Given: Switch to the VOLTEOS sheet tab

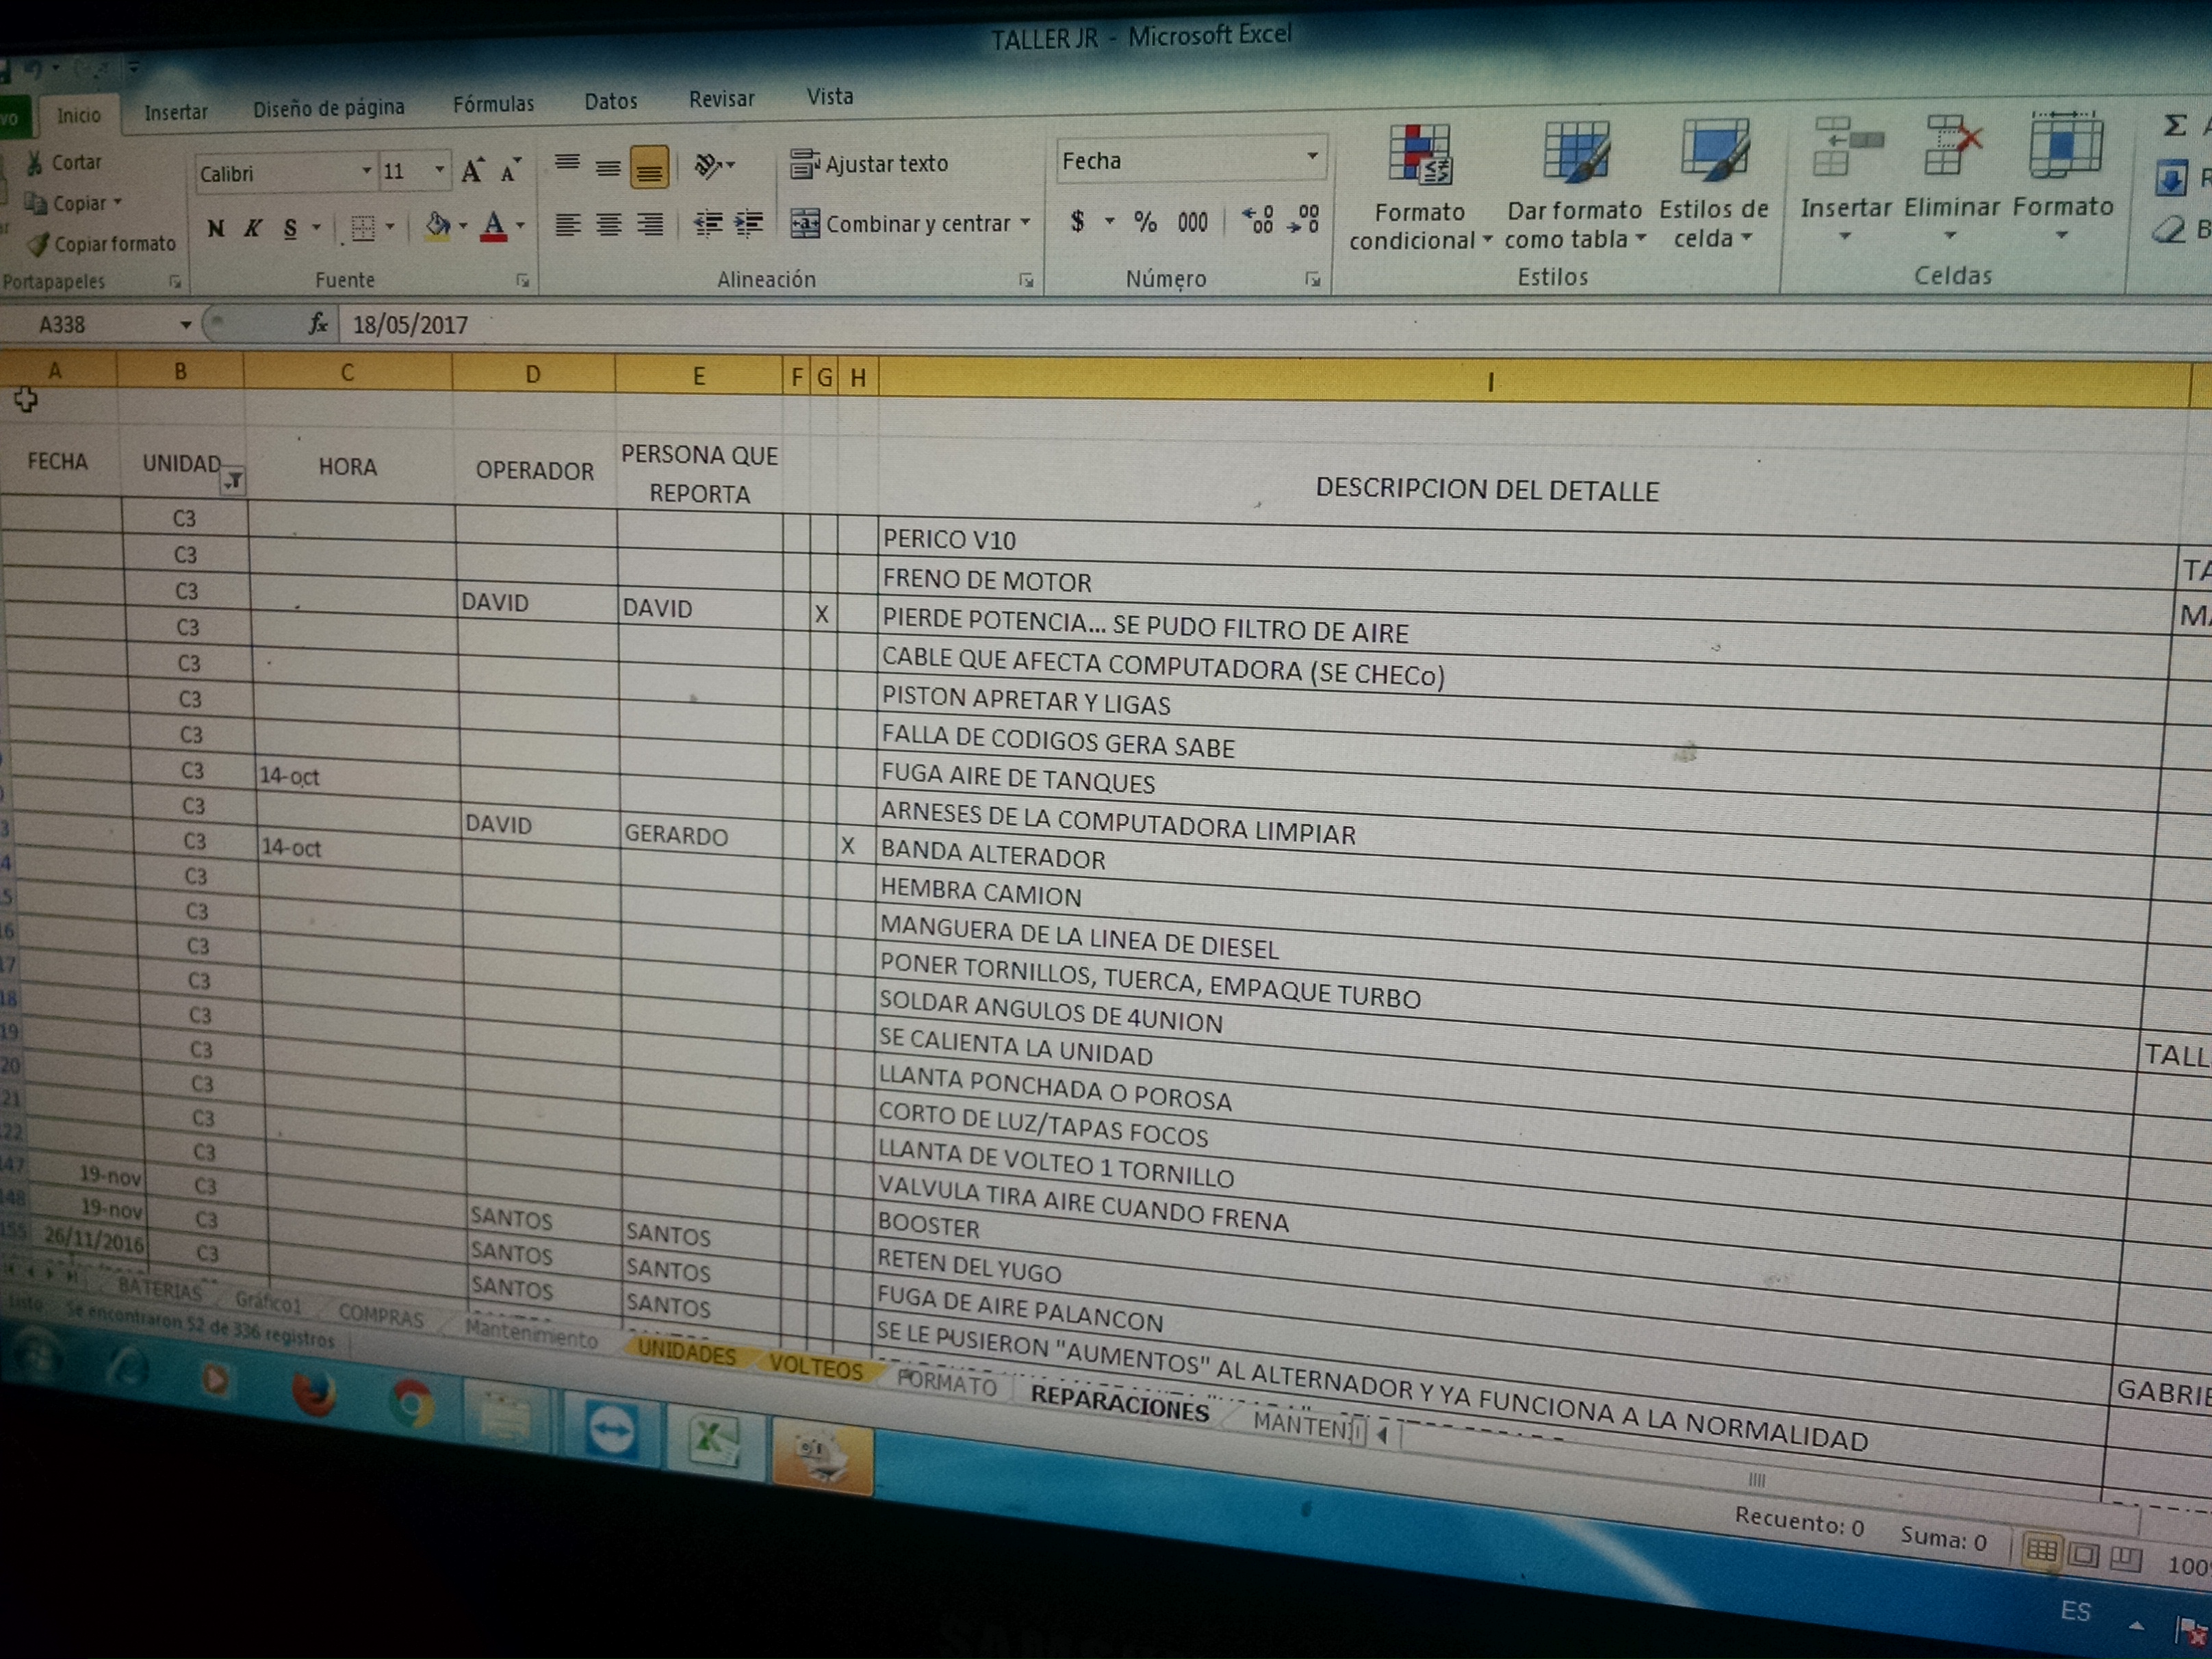Looking at the screenshot, I should [x=815, y=1367].
